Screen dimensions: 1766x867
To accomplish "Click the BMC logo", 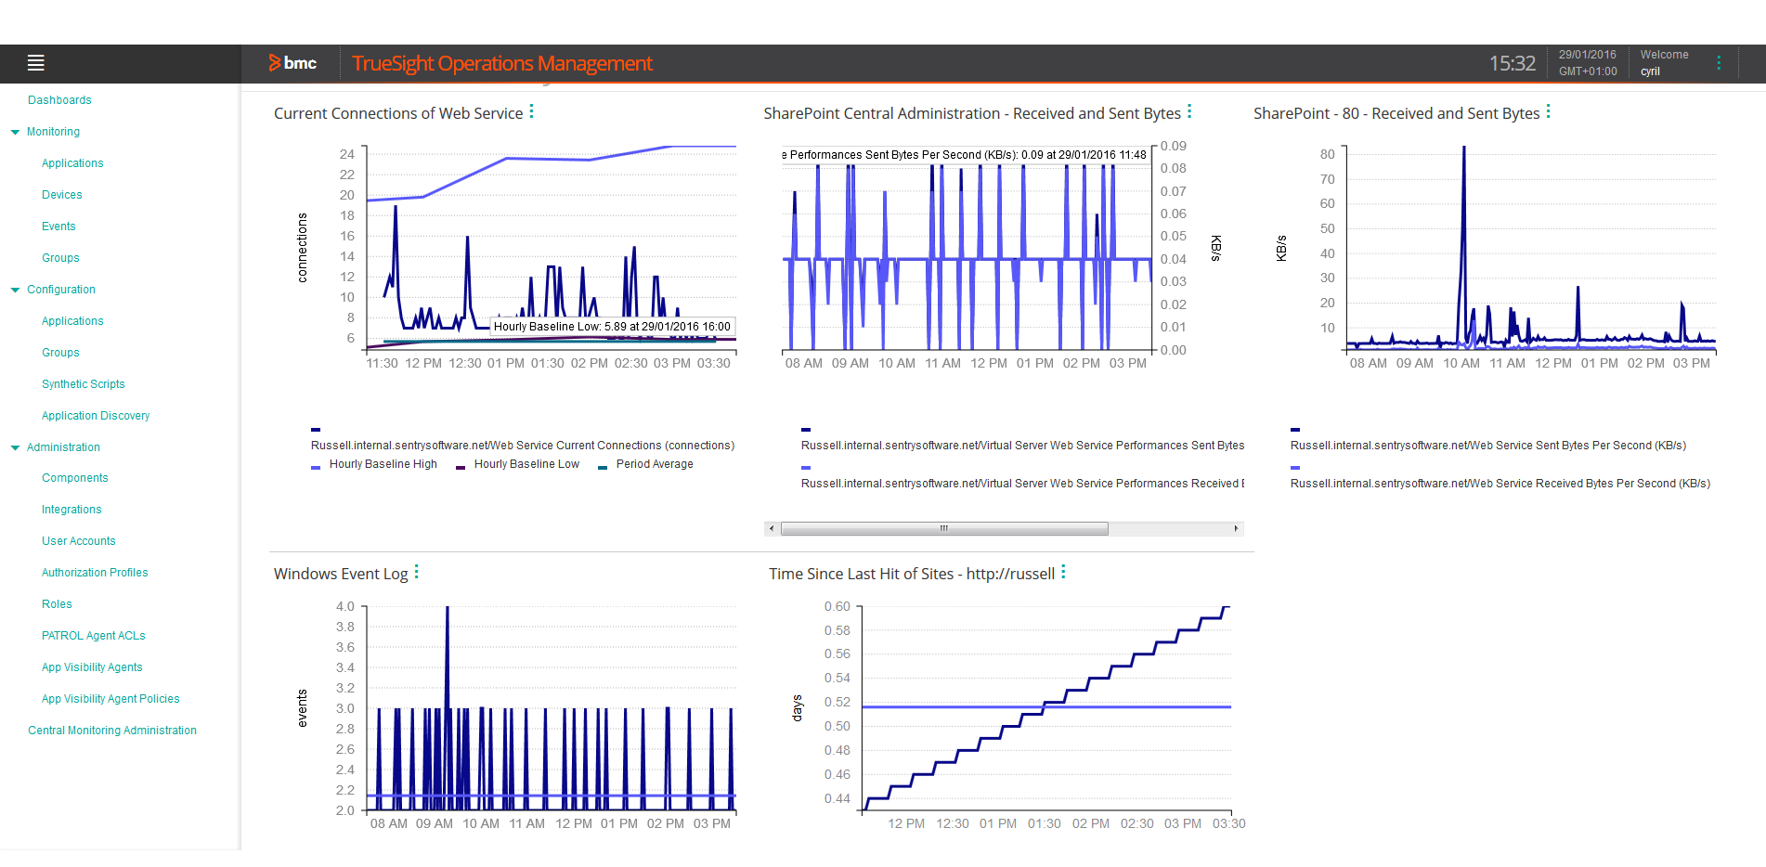I will pos(292,63).
